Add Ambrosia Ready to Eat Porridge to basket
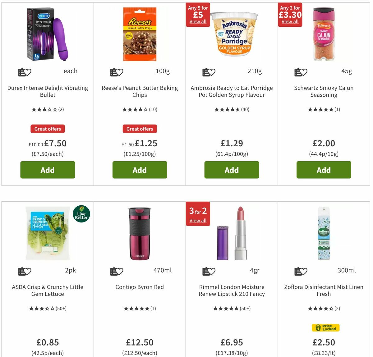The width and height of the screenshot is (373, 357). click(232, 170)
